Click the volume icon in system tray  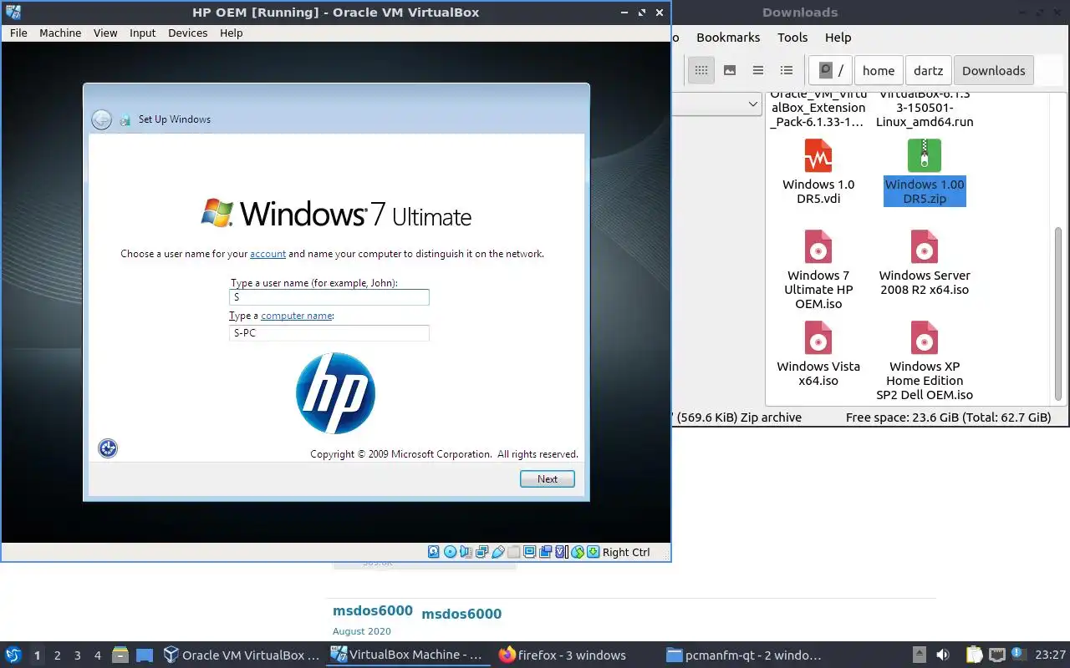tap(942, 655)
